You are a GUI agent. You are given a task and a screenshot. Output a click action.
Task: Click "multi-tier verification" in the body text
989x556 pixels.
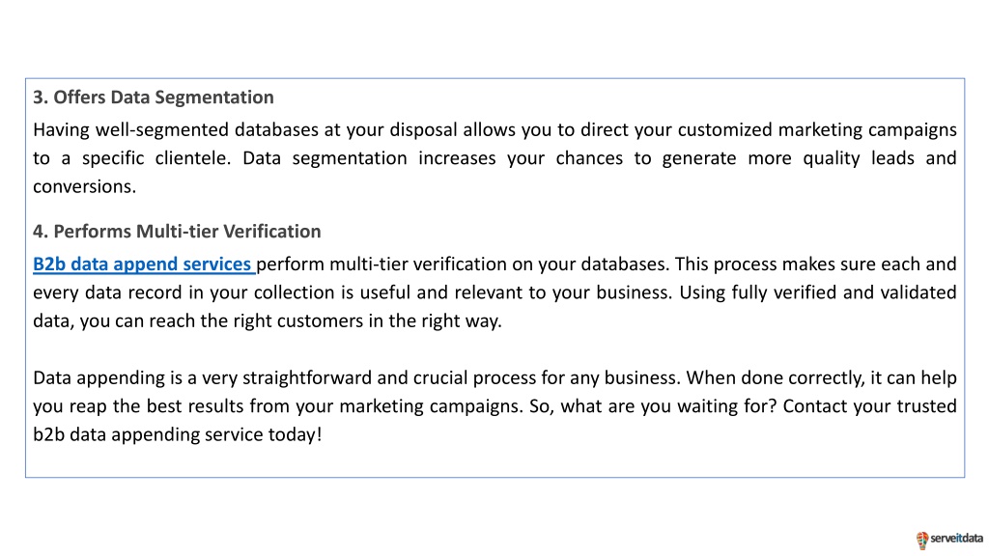pyautogui.click(x=417, y=264)
